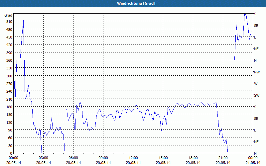Select the y-axis value "210"

point(9,99)
